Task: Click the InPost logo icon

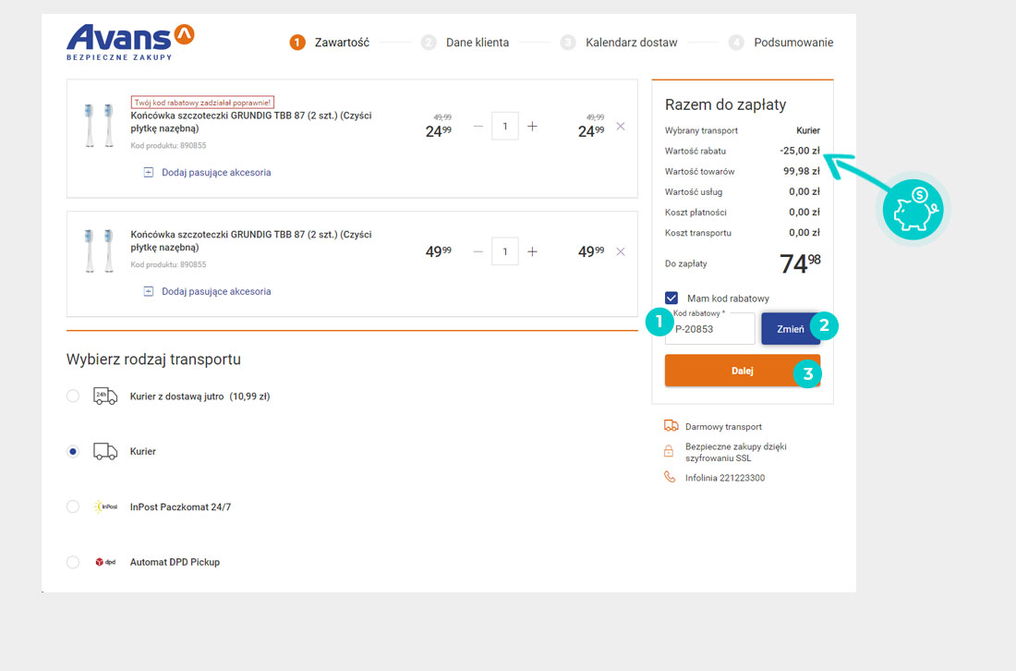Action: coord(105,506)
